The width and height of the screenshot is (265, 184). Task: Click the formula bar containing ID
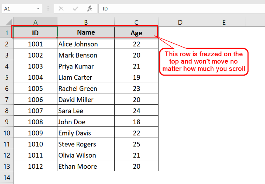coord(182,9)
